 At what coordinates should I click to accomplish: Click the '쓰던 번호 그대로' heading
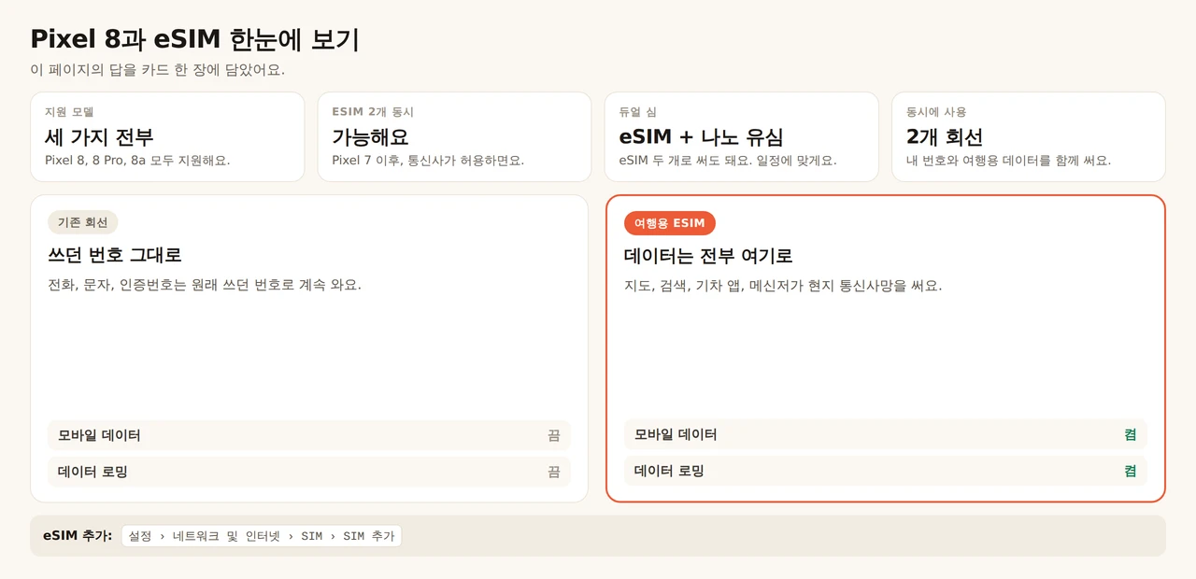coord(114,255)
